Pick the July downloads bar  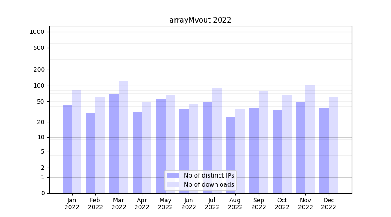217,140
